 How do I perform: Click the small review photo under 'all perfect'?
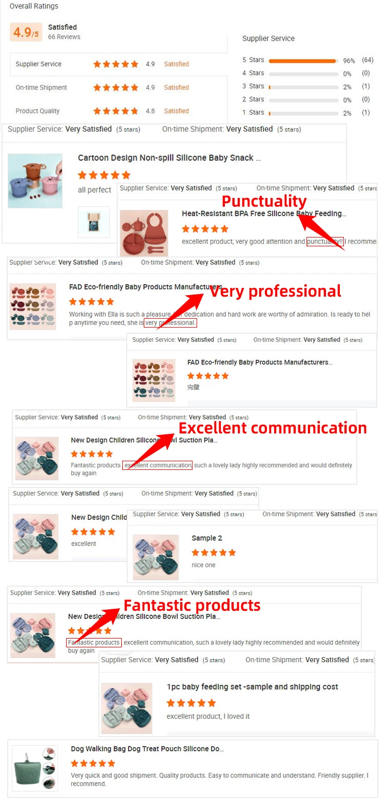pos(94,222)
